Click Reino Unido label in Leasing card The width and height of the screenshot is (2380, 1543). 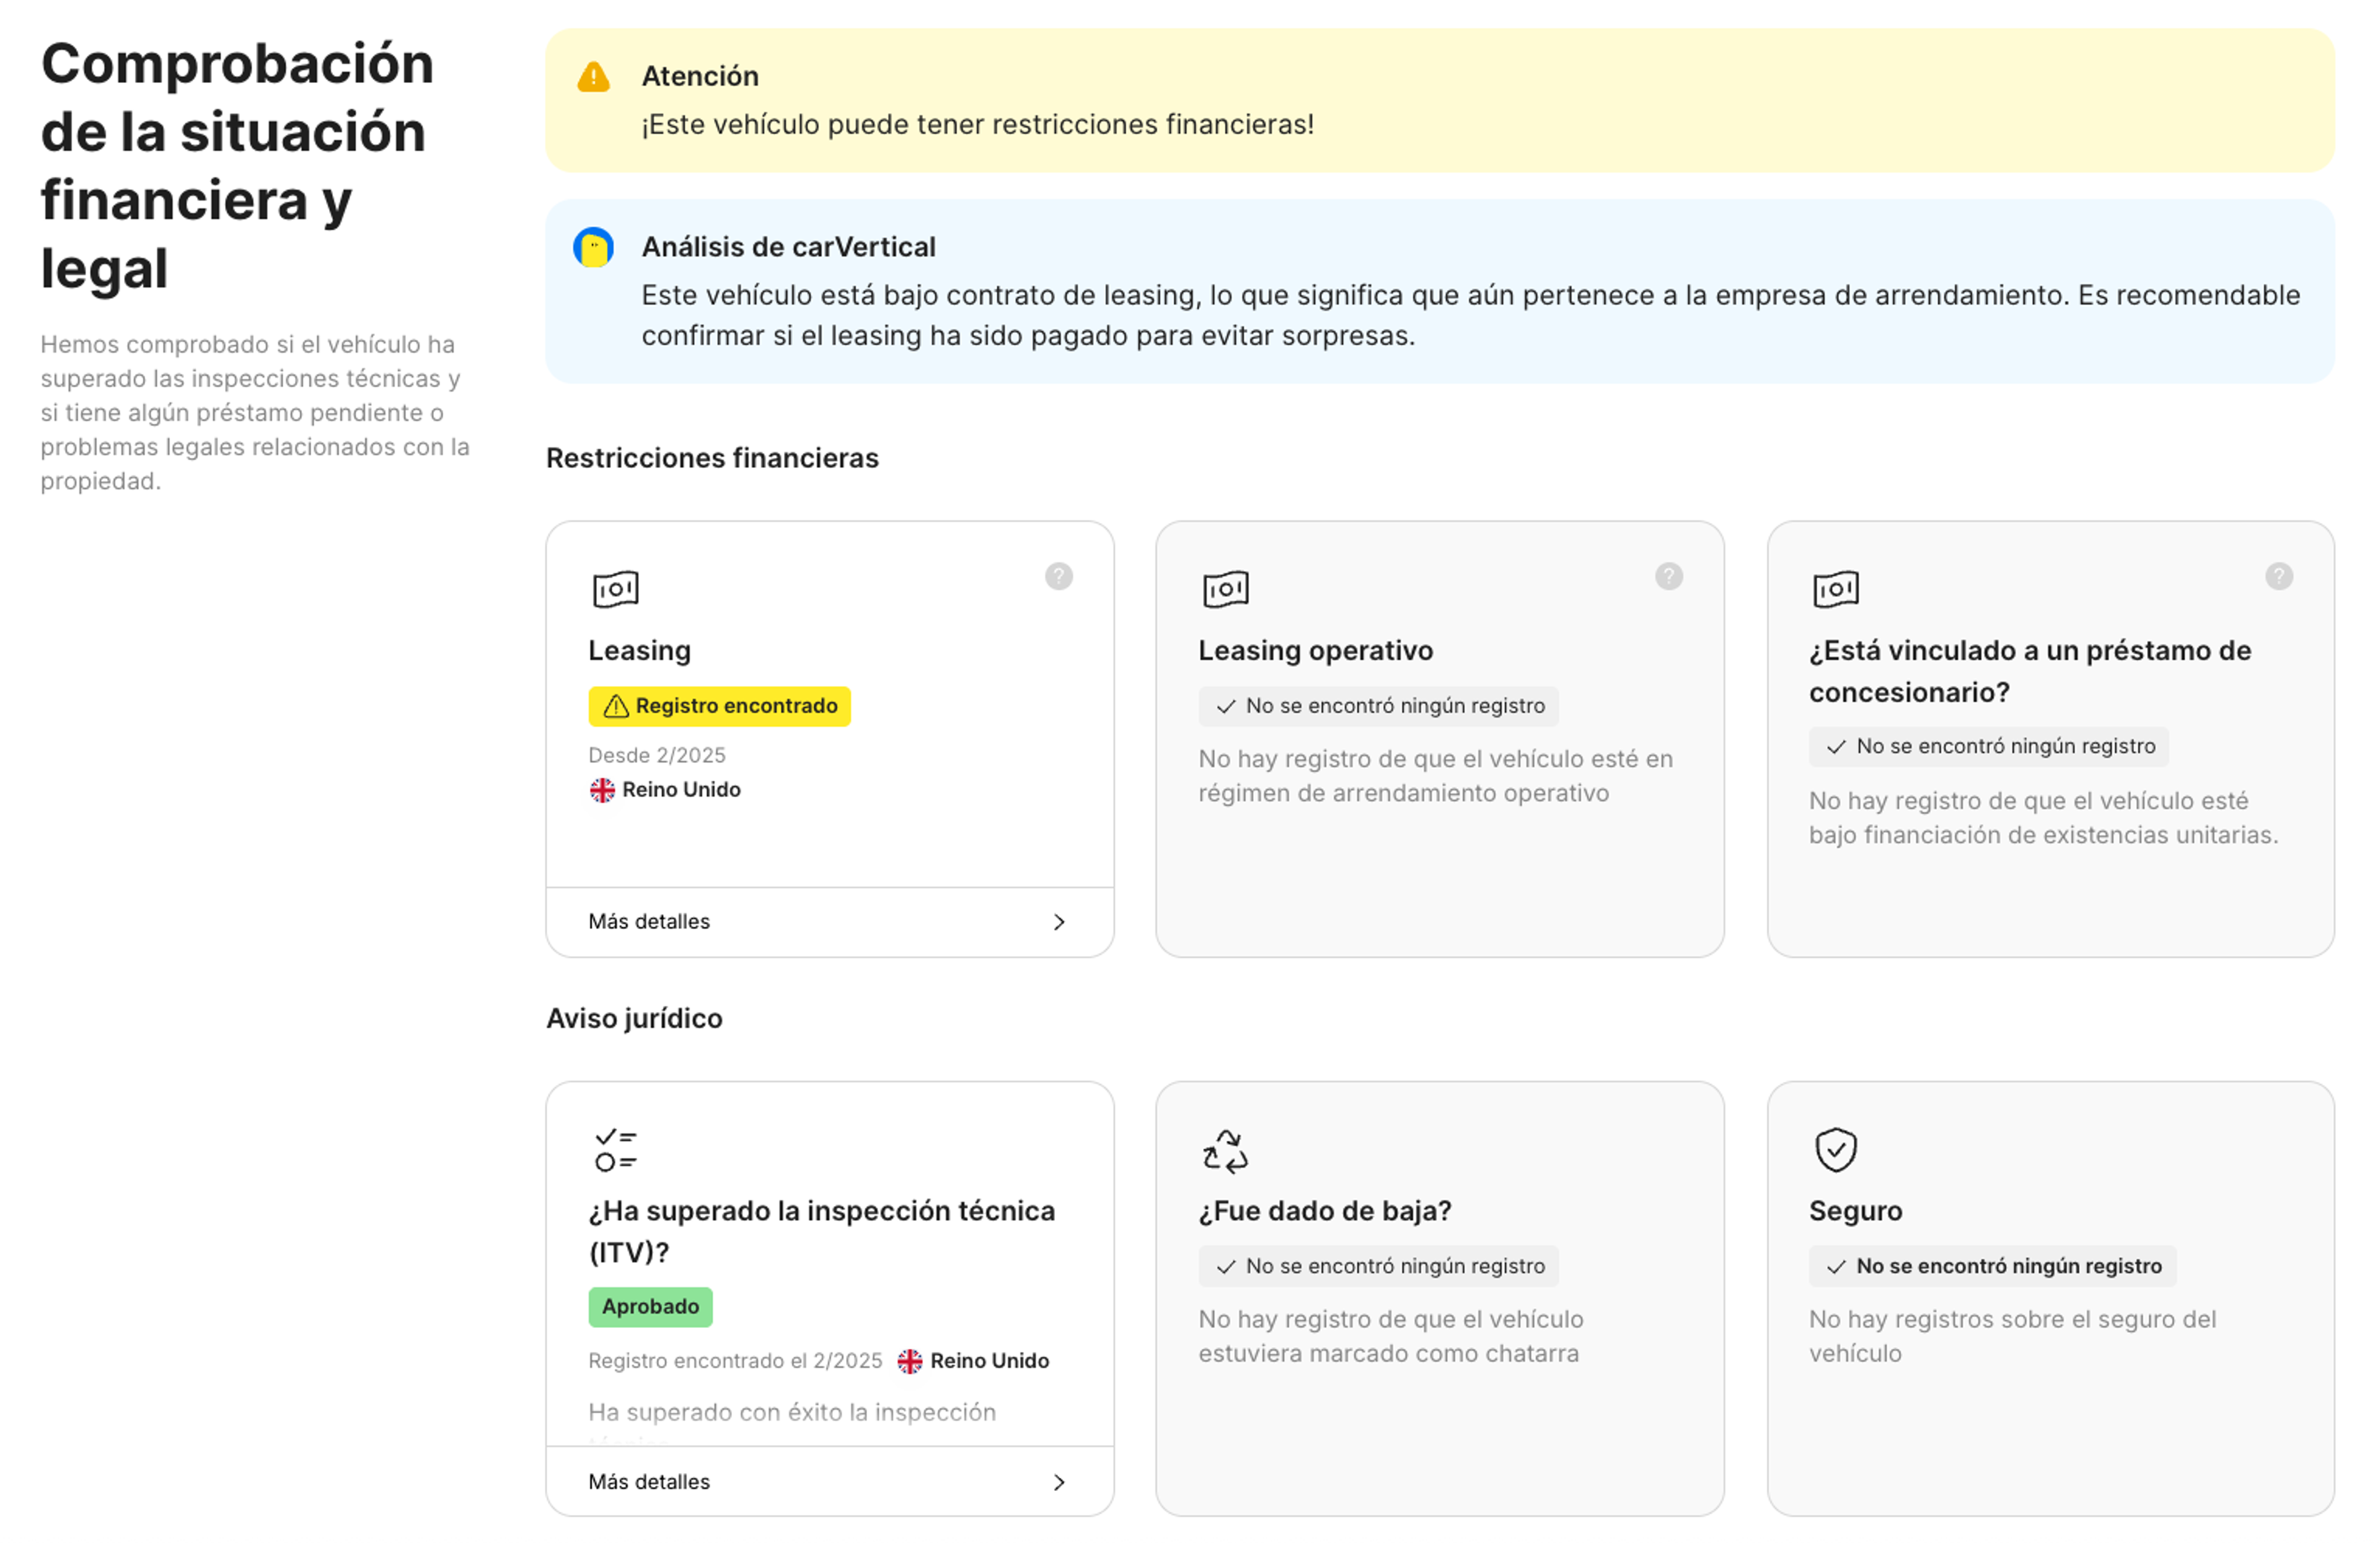682,790
